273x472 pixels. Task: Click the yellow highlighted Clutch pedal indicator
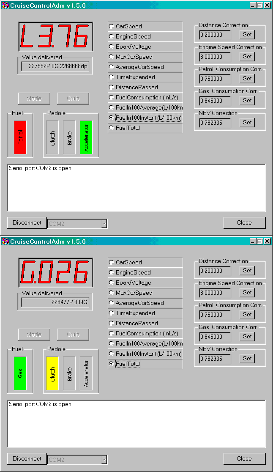(52, 373)
